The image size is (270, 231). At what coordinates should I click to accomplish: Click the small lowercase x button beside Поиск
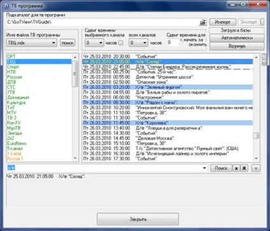pos(236,168)
